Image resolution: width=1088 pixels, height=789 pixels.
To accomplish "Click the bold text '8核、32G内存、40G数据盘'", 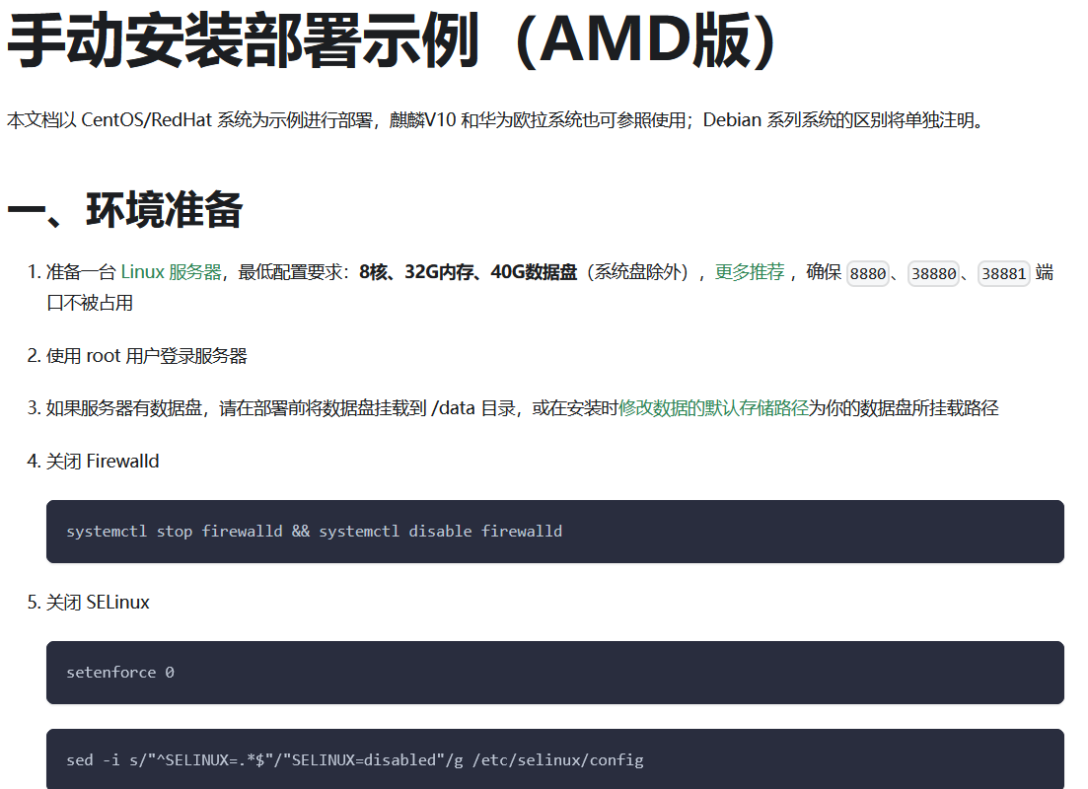I will pos(468,272).
